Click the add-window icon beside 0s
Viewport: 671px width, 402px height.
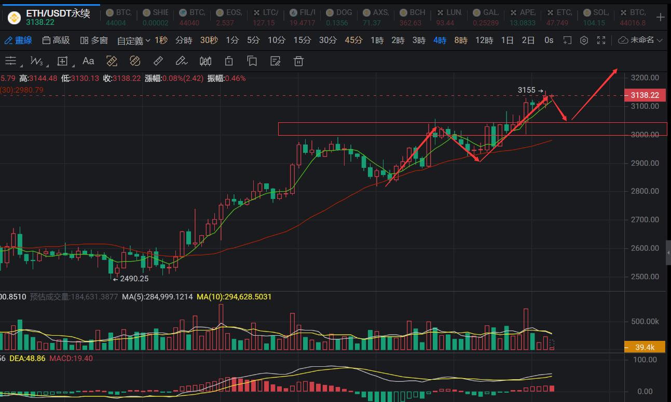[x=567, y=40]
